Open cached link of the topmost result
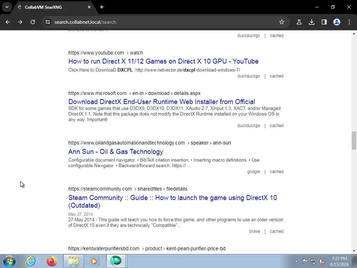This screenshot has height=268, width=357. pos(276,36)
